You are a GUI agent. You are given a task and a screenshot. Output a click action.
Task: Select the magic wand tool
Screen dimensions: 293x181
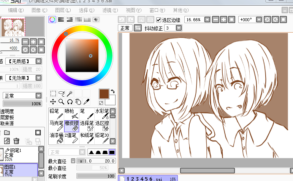[x=70, y=93]
